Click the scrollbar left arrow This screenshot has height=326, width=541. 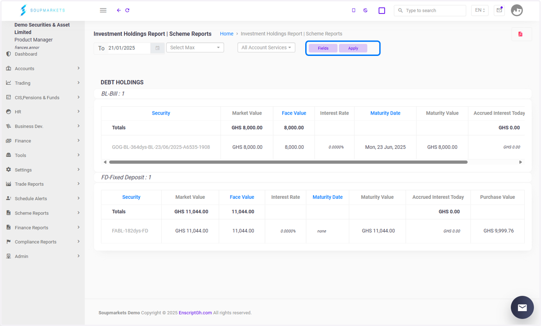point(105,162)
